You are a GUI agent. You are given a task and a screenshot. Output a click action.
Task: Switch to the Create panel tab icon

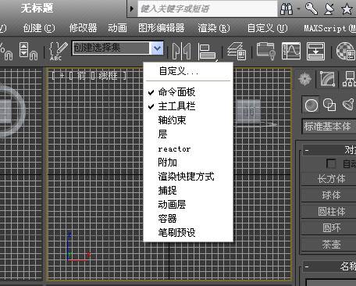(x=304, y=79)
